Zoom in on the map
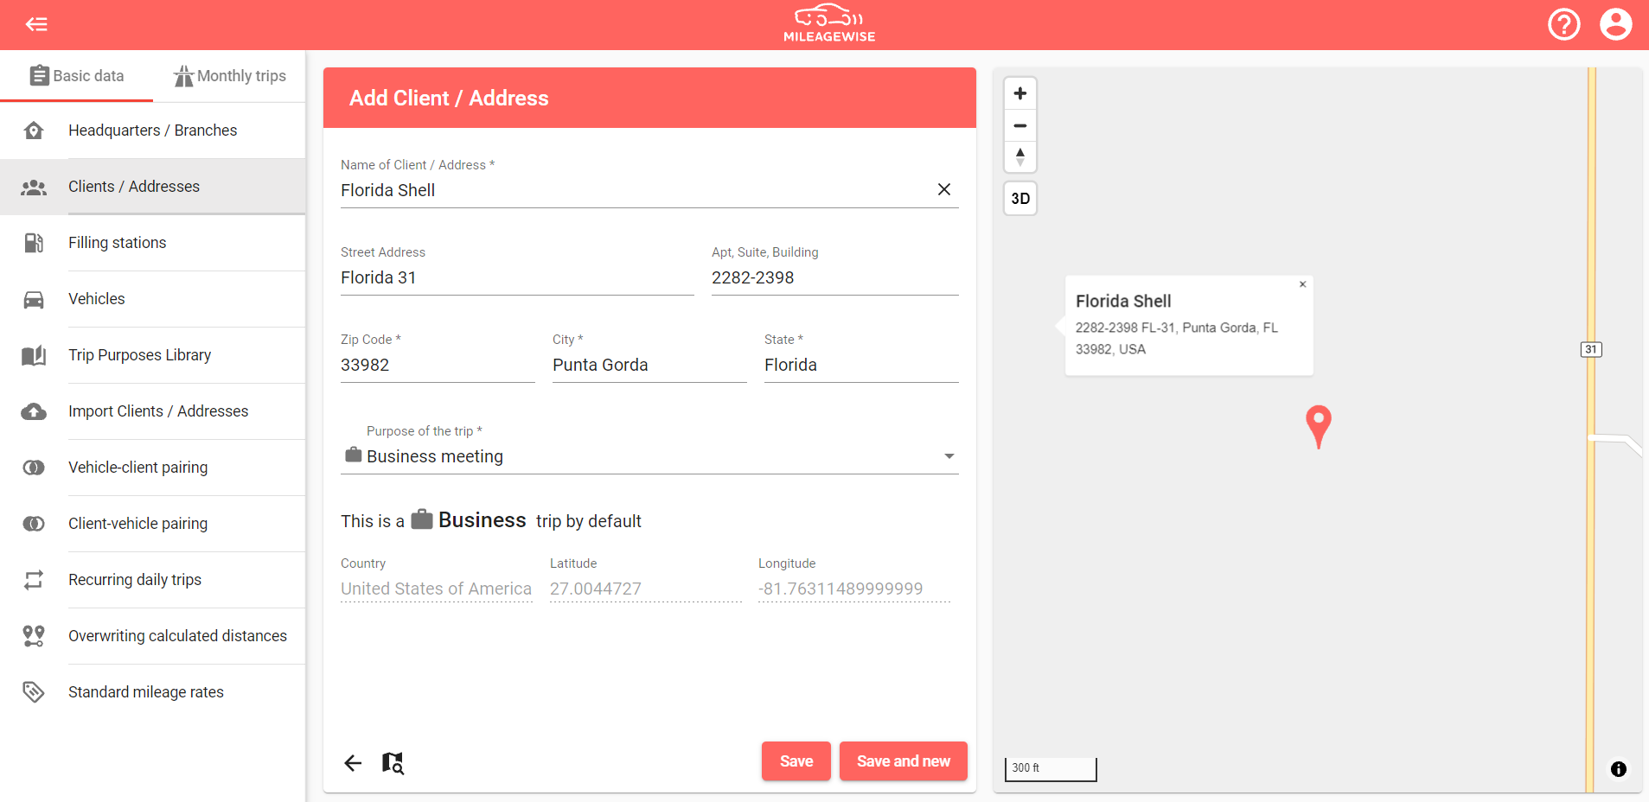Viewport: 1649px width, 802px height. (1020, 93)
